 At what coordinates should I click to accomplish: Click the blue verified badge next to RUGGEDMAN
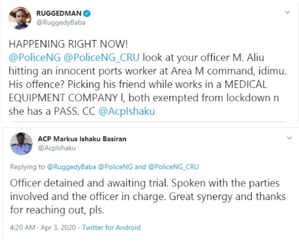click(87, 14)
